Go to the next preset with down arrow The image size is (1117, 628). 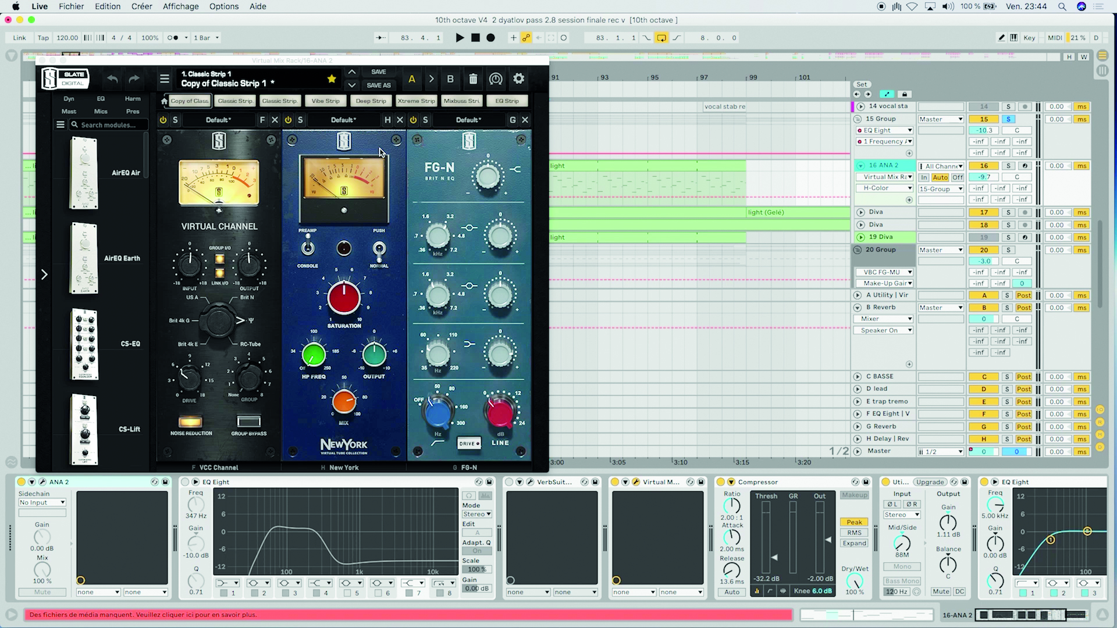(x=351, y=85)
